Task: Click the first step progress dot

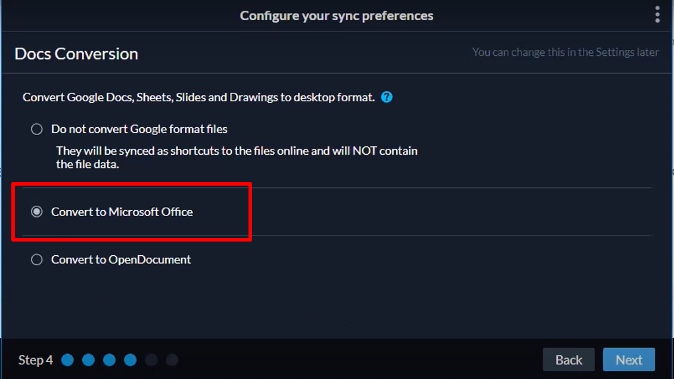Action: (67, 360)
